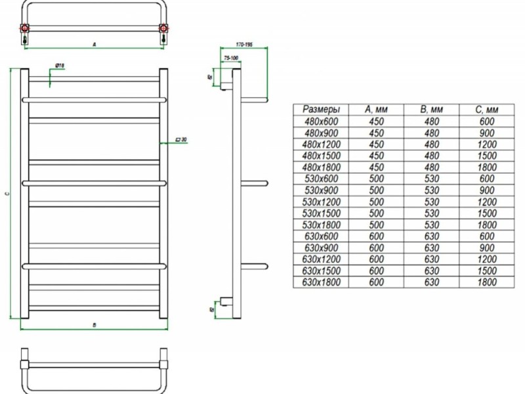
Task: Click C value "900" in 480x900 row
Action: pyautogui.click(x=486, y=133)
